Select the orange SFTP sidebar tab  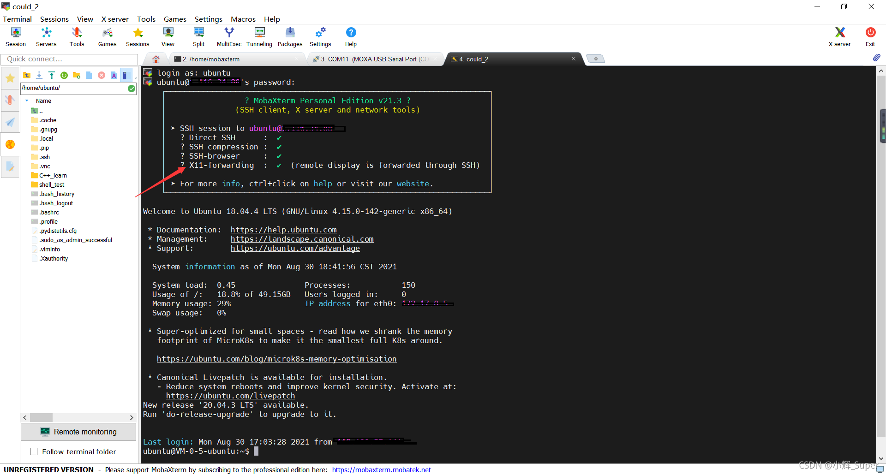coord(10,144)
